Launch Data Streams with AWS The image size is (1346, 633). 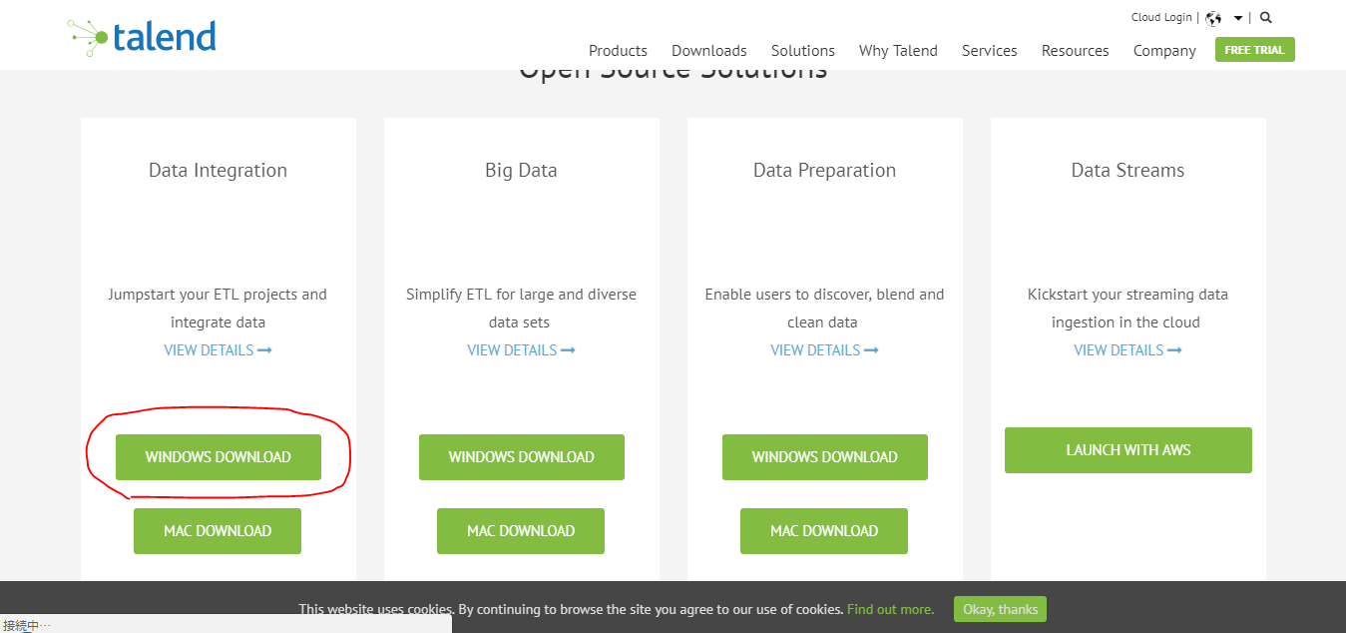1128,450
